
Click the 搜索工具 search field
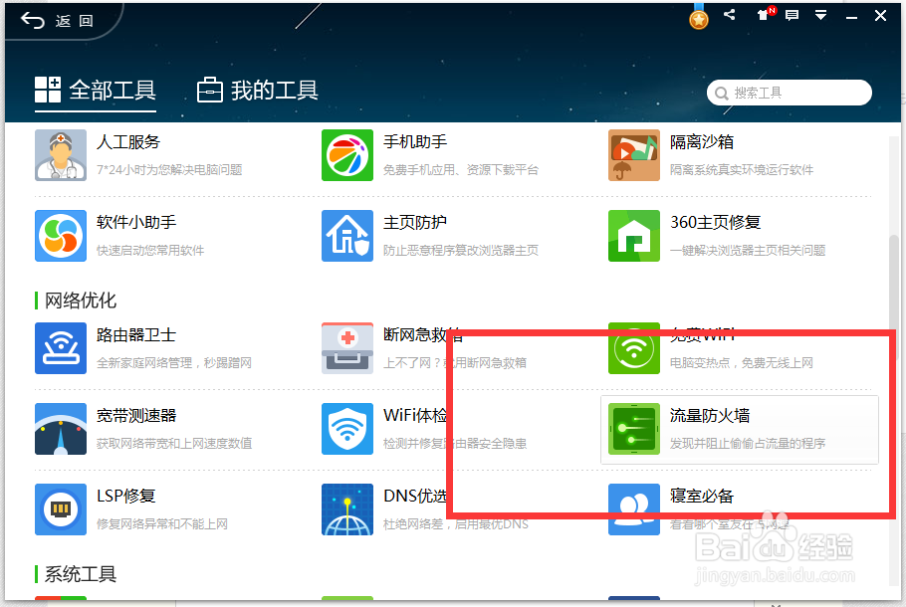pyautogui.click(x=790, y=93)
